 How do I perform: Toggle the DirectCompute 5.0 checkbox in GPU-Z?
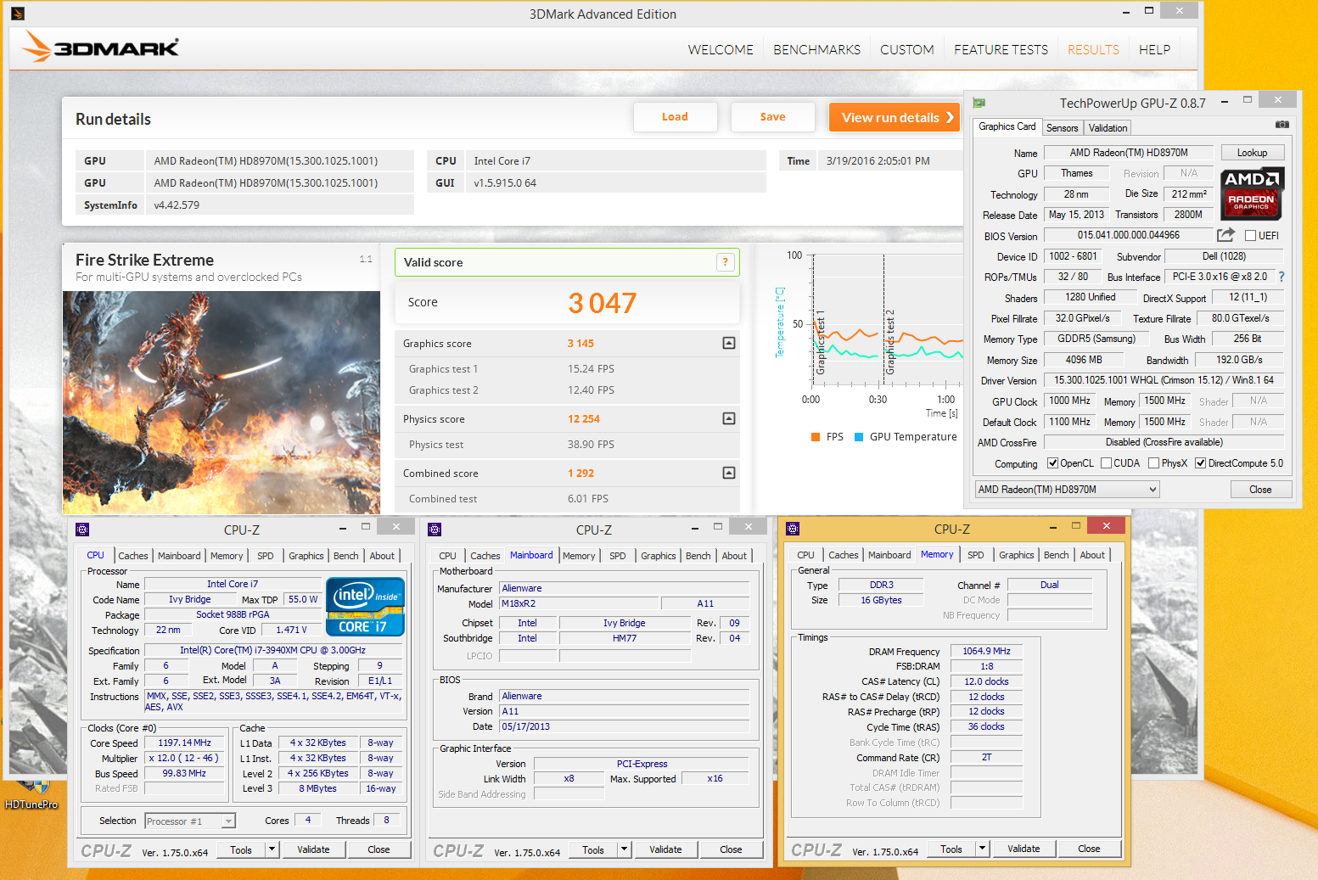point(1200,463)
